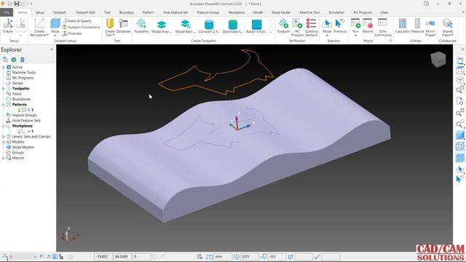Screen dimensions: 466x262
Task: Open the Run macro dropdown
Action: (x=355, y=36)
